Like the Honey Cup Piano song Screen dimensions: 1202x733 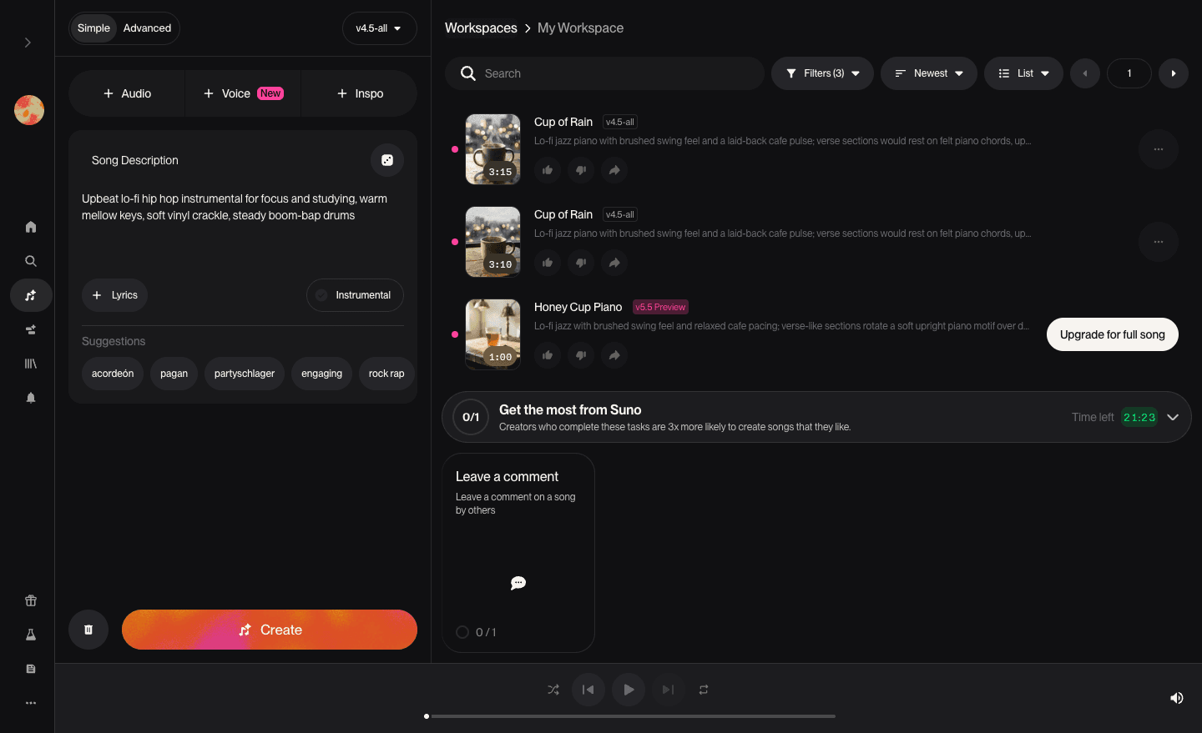[x=548, y=355]
